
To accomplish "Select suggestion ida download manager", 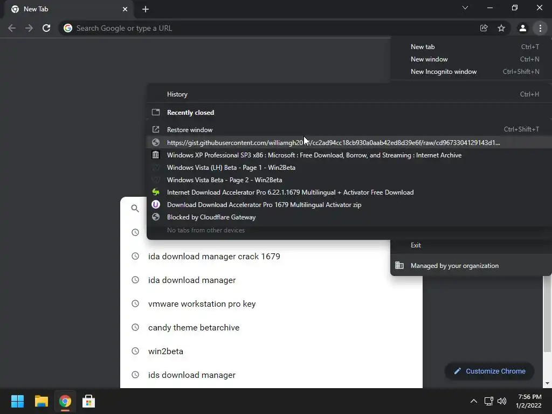I will 271,280.
